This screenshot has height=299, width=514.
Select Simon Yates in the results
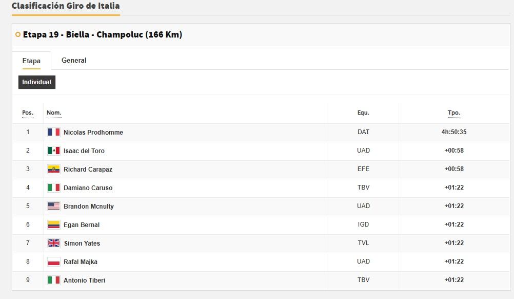coord(82,243)
